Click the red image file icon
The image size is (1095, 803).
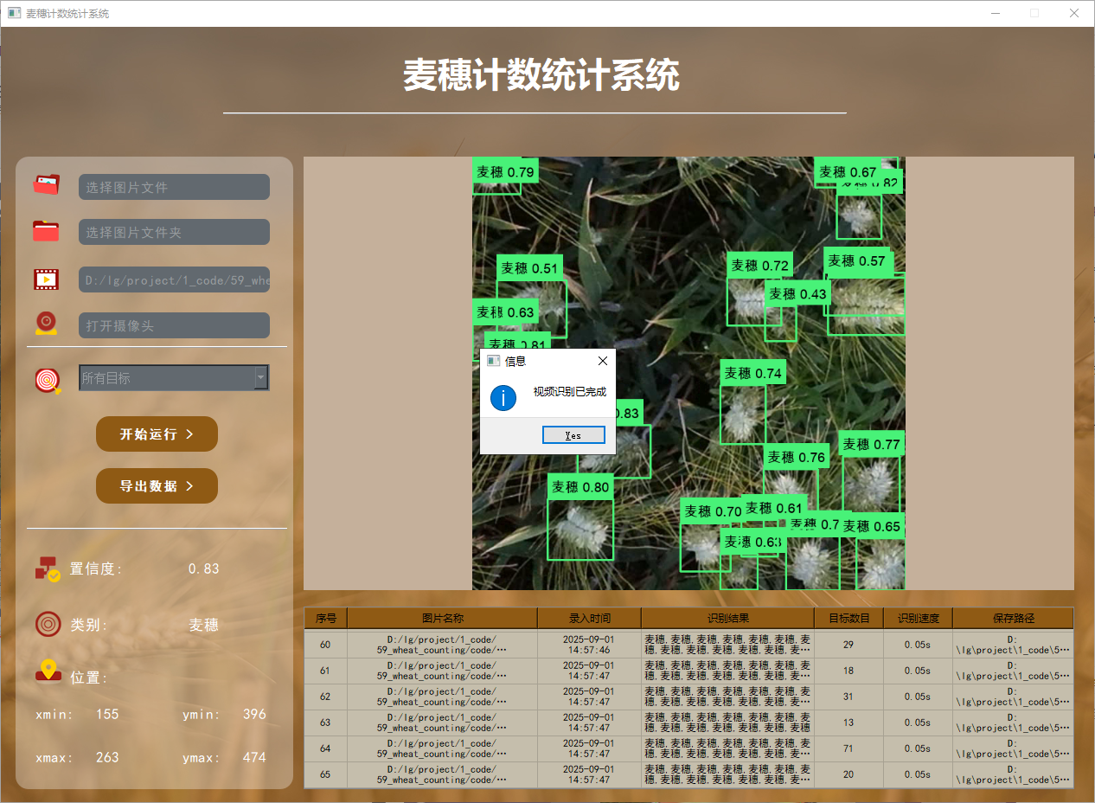click(x=47, y=185)
